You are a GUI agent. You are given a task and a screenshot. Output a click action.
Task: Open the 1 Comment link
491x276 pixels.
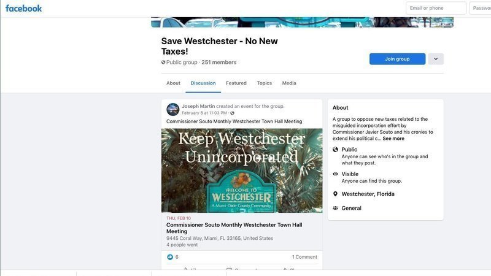tap(304, 257)
